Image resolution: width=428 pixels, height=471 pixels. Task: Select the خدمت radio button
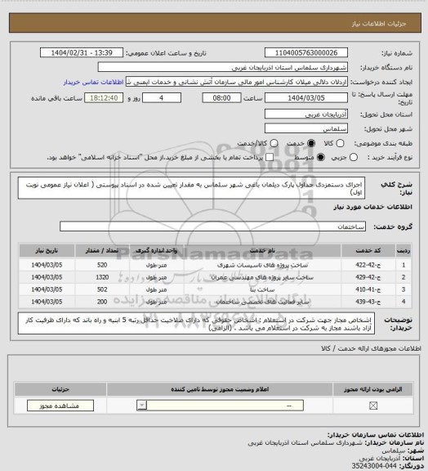(311, 143)
